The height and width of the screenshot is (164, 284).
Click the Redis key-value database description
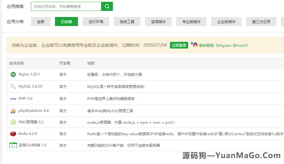(x=185, y=134)
